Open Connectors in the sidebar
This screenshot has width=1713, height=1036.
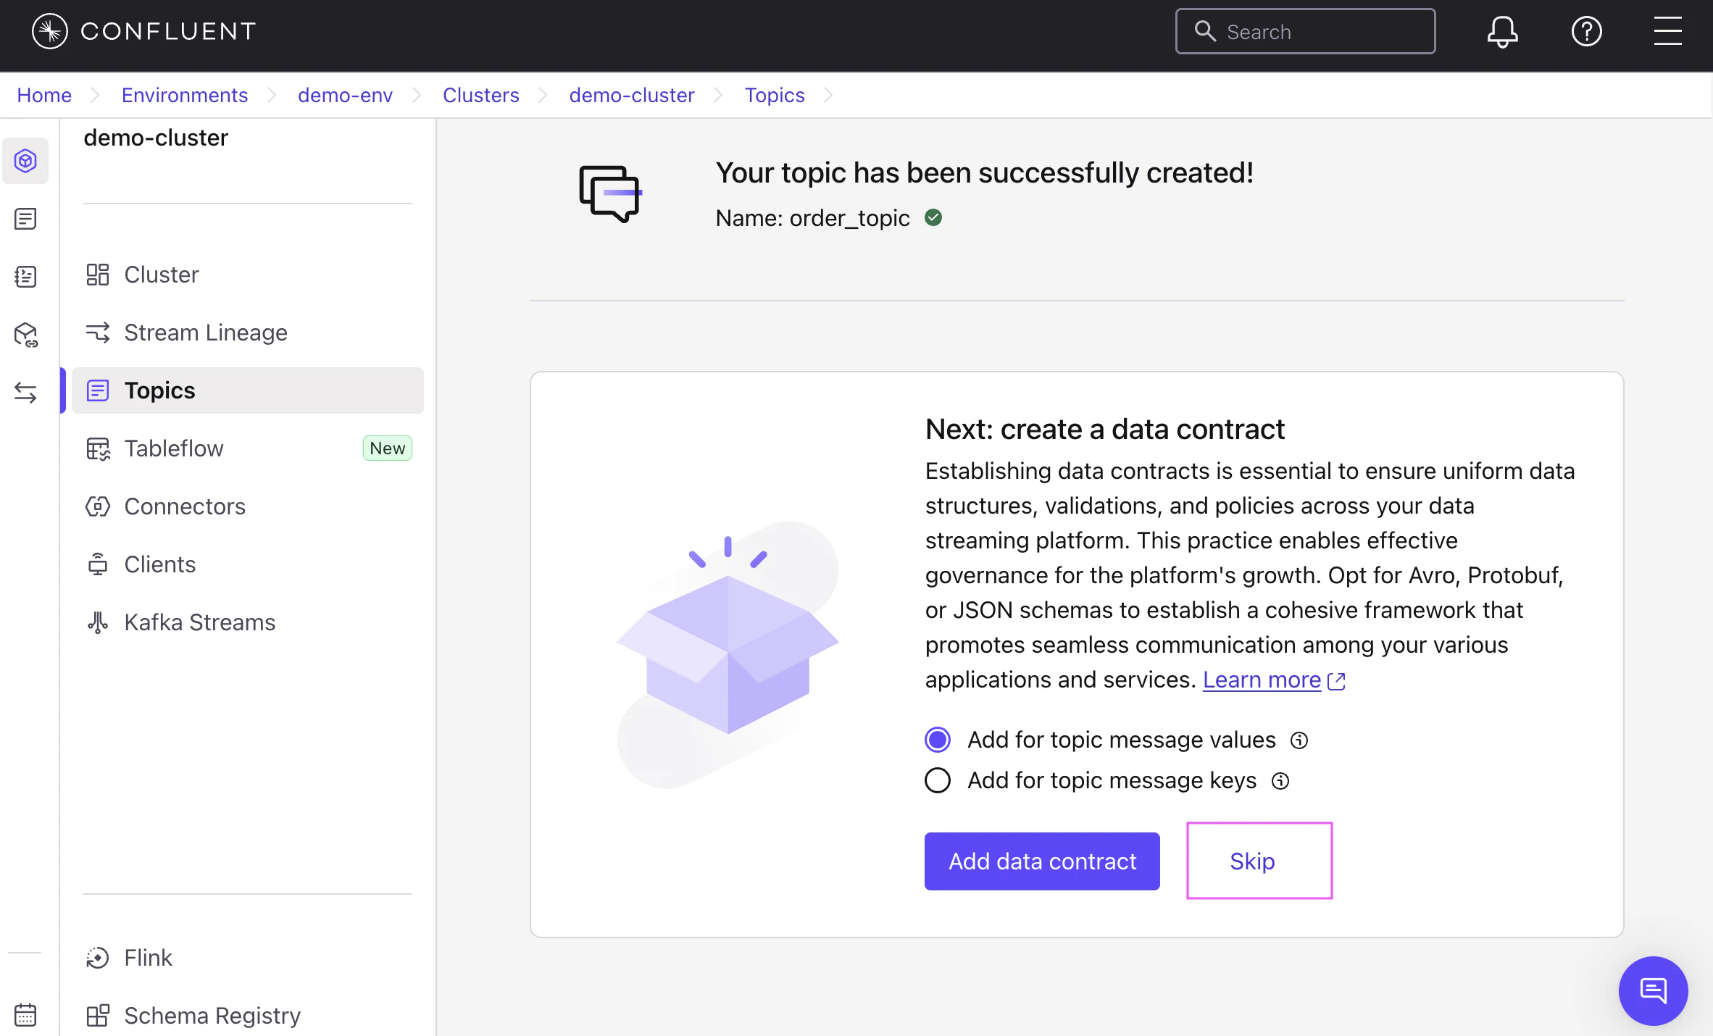(x=248, y=506)
